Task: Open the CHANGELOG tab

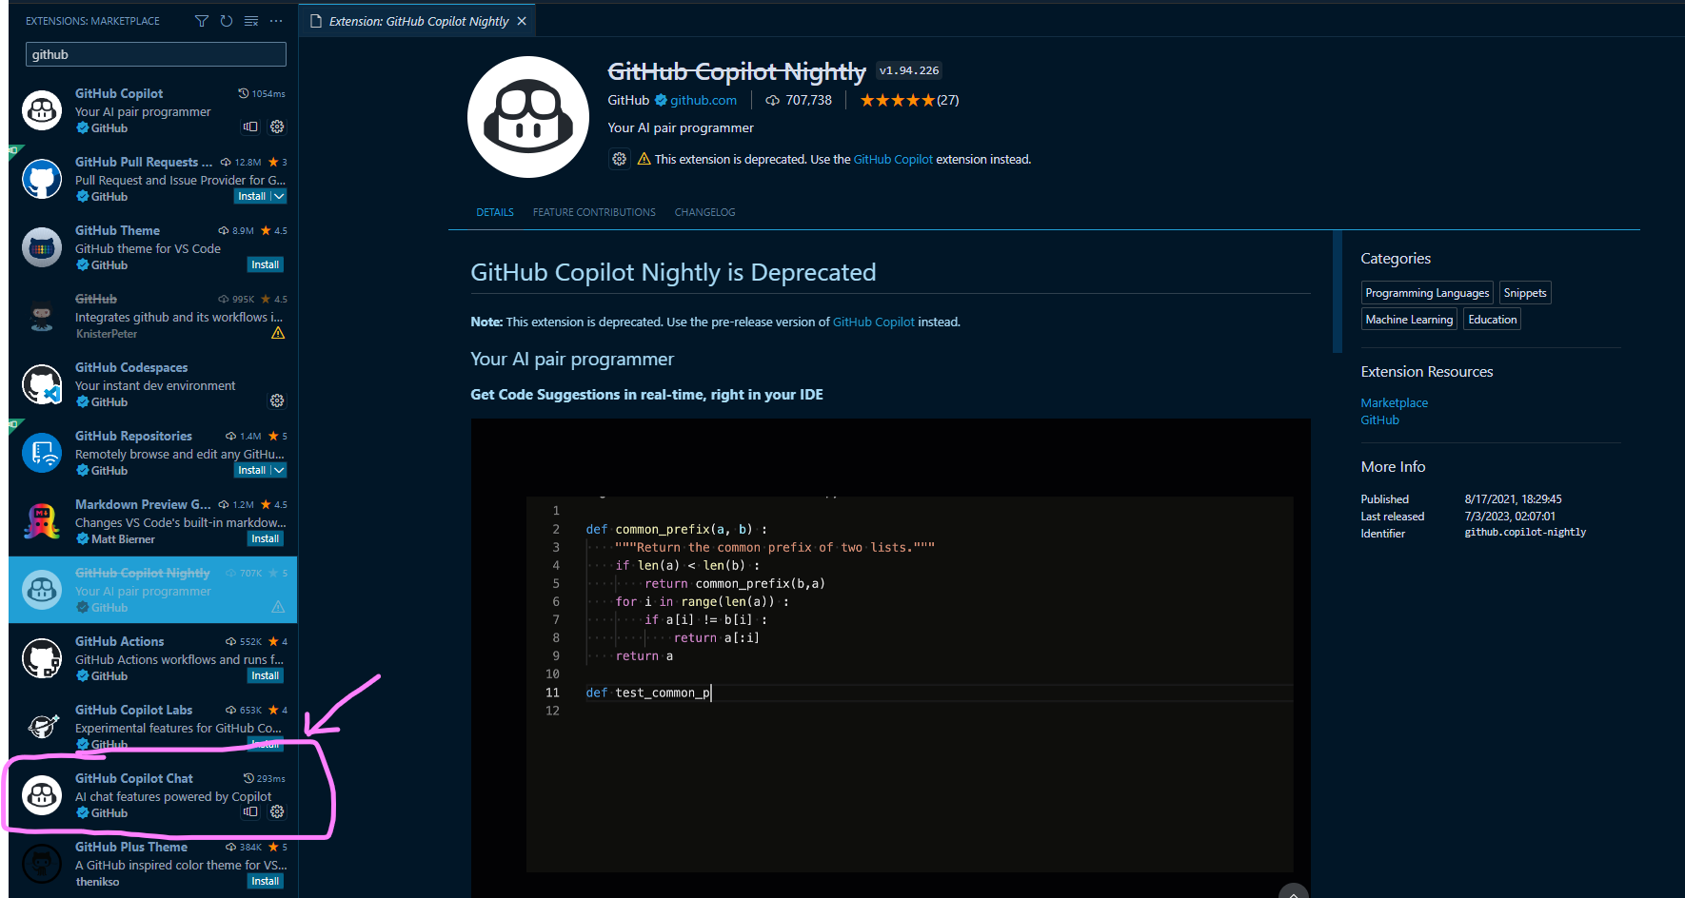Action: coord(704,211)
